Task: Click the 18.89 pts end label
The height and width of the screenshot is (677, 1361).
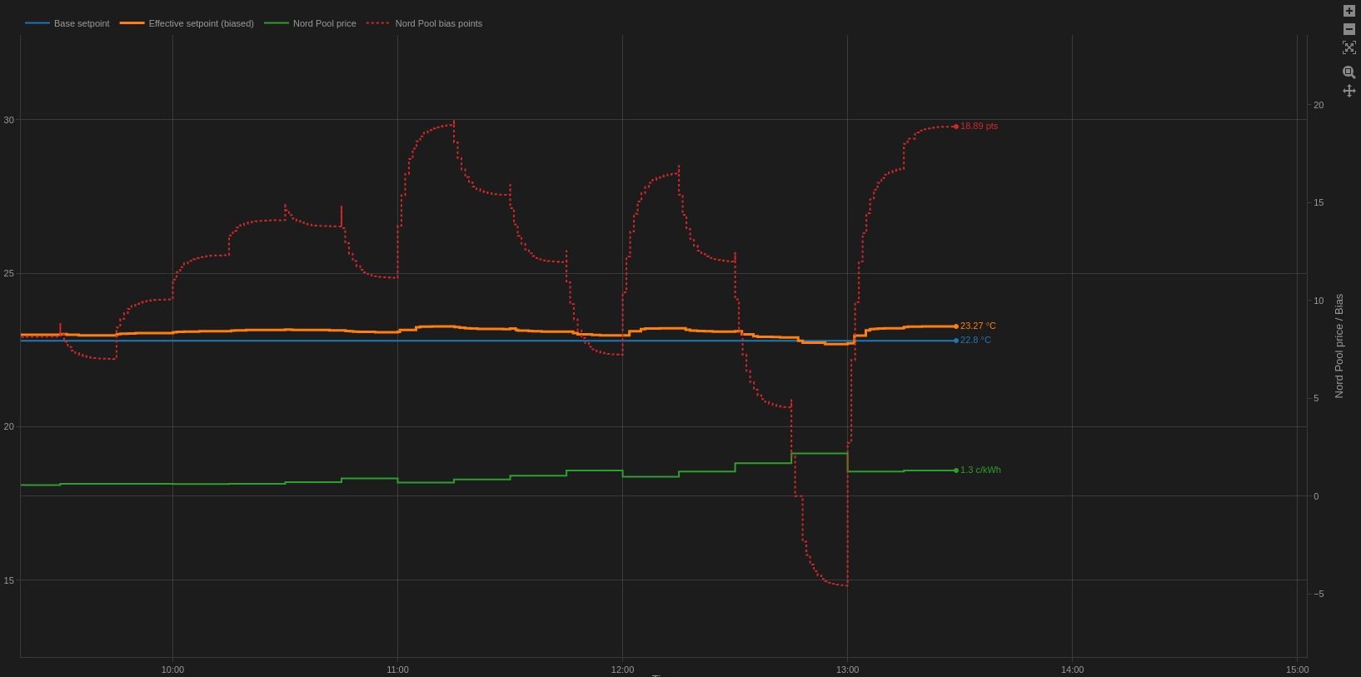Action: coord(979,127)
